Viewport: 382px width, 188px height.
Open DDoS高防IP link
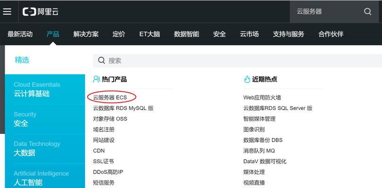click(108, 172)
